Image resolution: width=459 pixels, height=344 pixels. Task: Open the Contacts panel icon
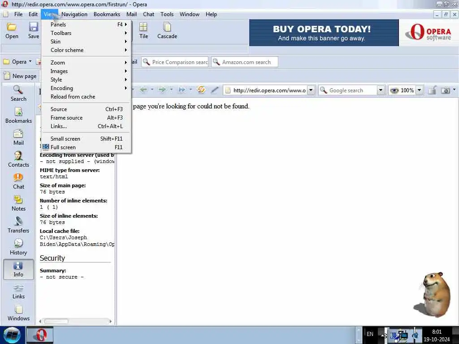pyautogui.click(x=18, y=159)
